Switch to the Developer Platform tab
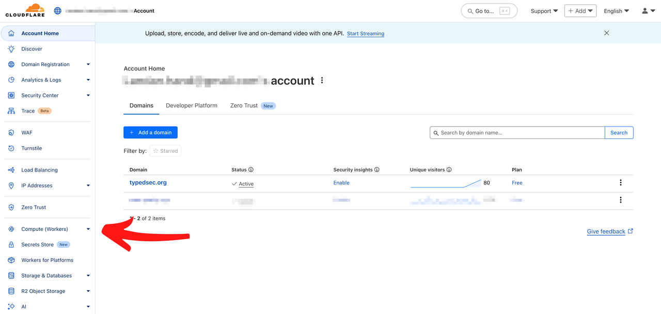 [192, 105]
